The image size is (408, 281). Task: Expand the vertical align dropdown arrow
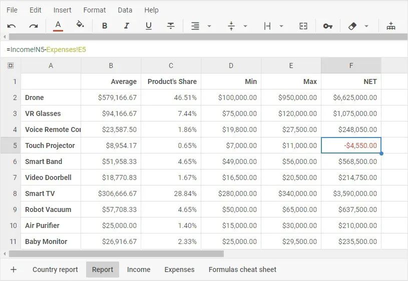point(245,26)
